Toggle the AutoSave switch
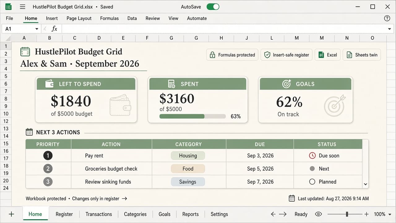Viewport: 396px width, 223px height. [213, 7]
